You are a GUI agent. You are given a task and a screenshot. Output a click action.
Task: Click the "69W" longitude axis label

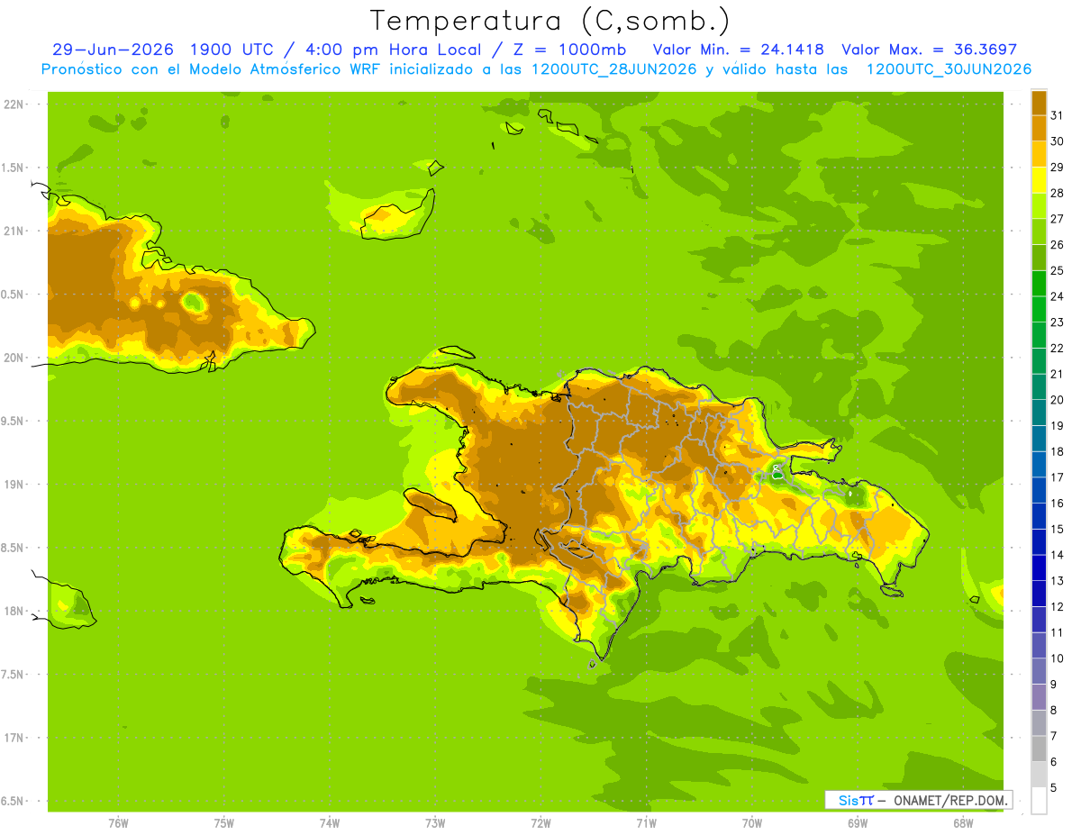(x=858, y=823)
